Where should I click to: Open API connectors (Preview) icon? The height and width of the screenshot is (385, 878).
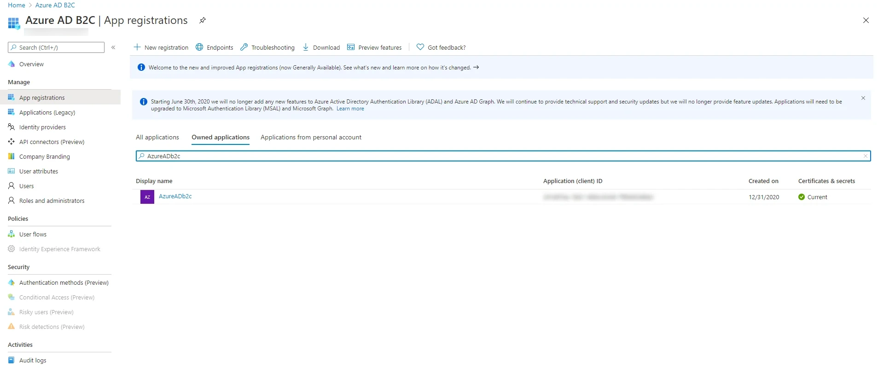tap(12, 142)
